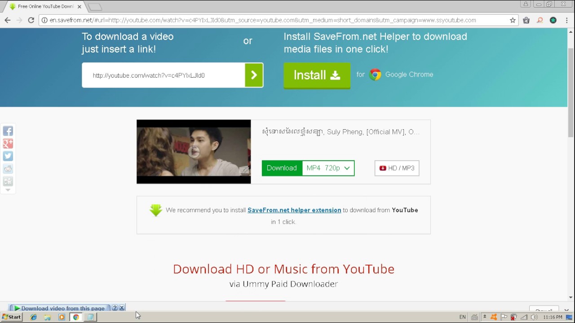Launch Internet Explorer from the taskbar
The image size is (575, 323).
coord(34,317)
